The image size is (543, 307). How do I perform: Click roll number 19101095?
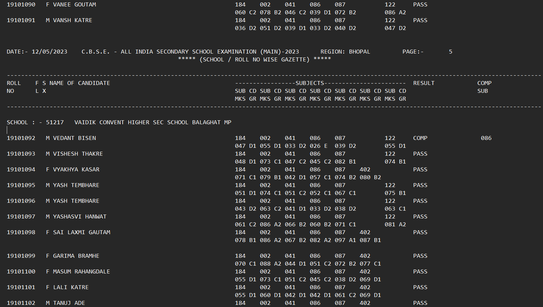(21, 185)
